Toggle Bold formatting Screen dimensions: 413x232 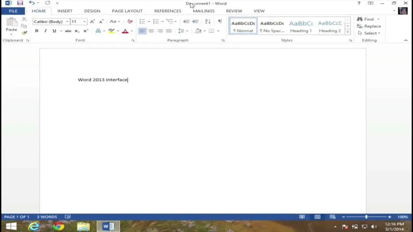point(37,31)
